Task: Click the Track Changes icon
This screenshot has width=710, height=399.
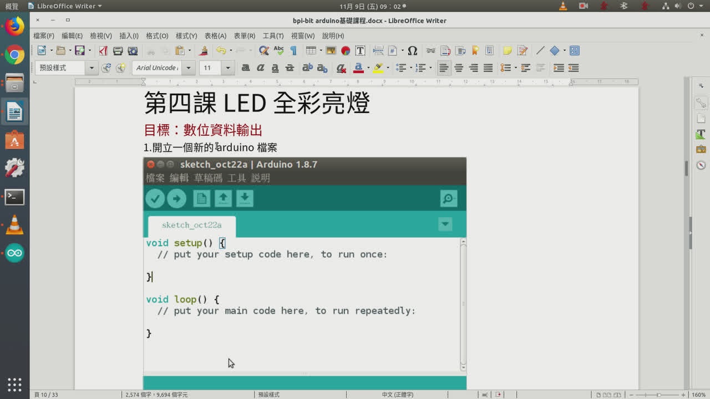Action: [522, 50]
